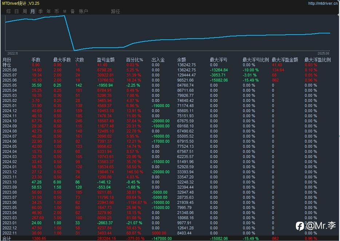Click the 最大浮盈比例 column header
The height and width of the screenshot is (241, 340).
point(318,60)
